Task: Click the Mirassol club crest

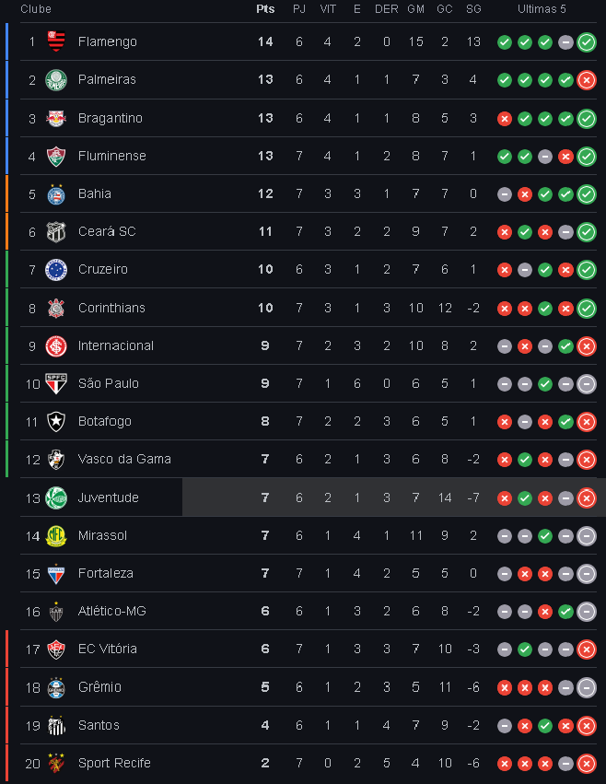Action: [56, 536]
